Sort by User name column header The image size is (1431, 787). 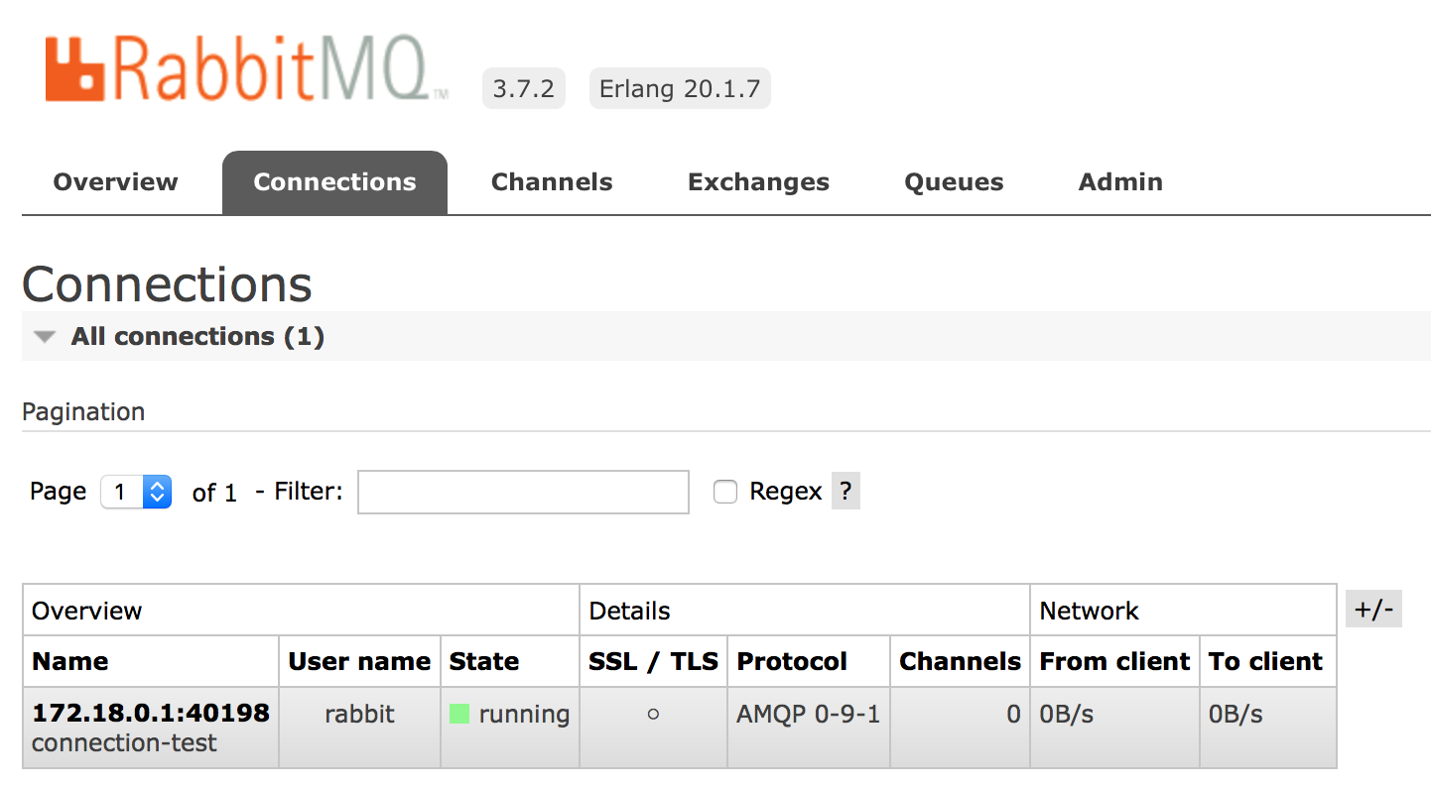[359, 661]
